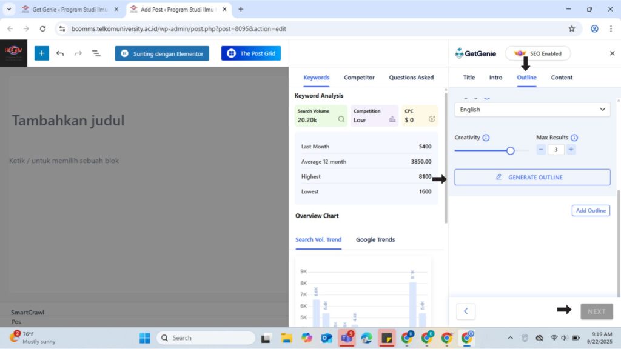
Task: Click the Tambahkan judul title field
Action: click(68, 121)
